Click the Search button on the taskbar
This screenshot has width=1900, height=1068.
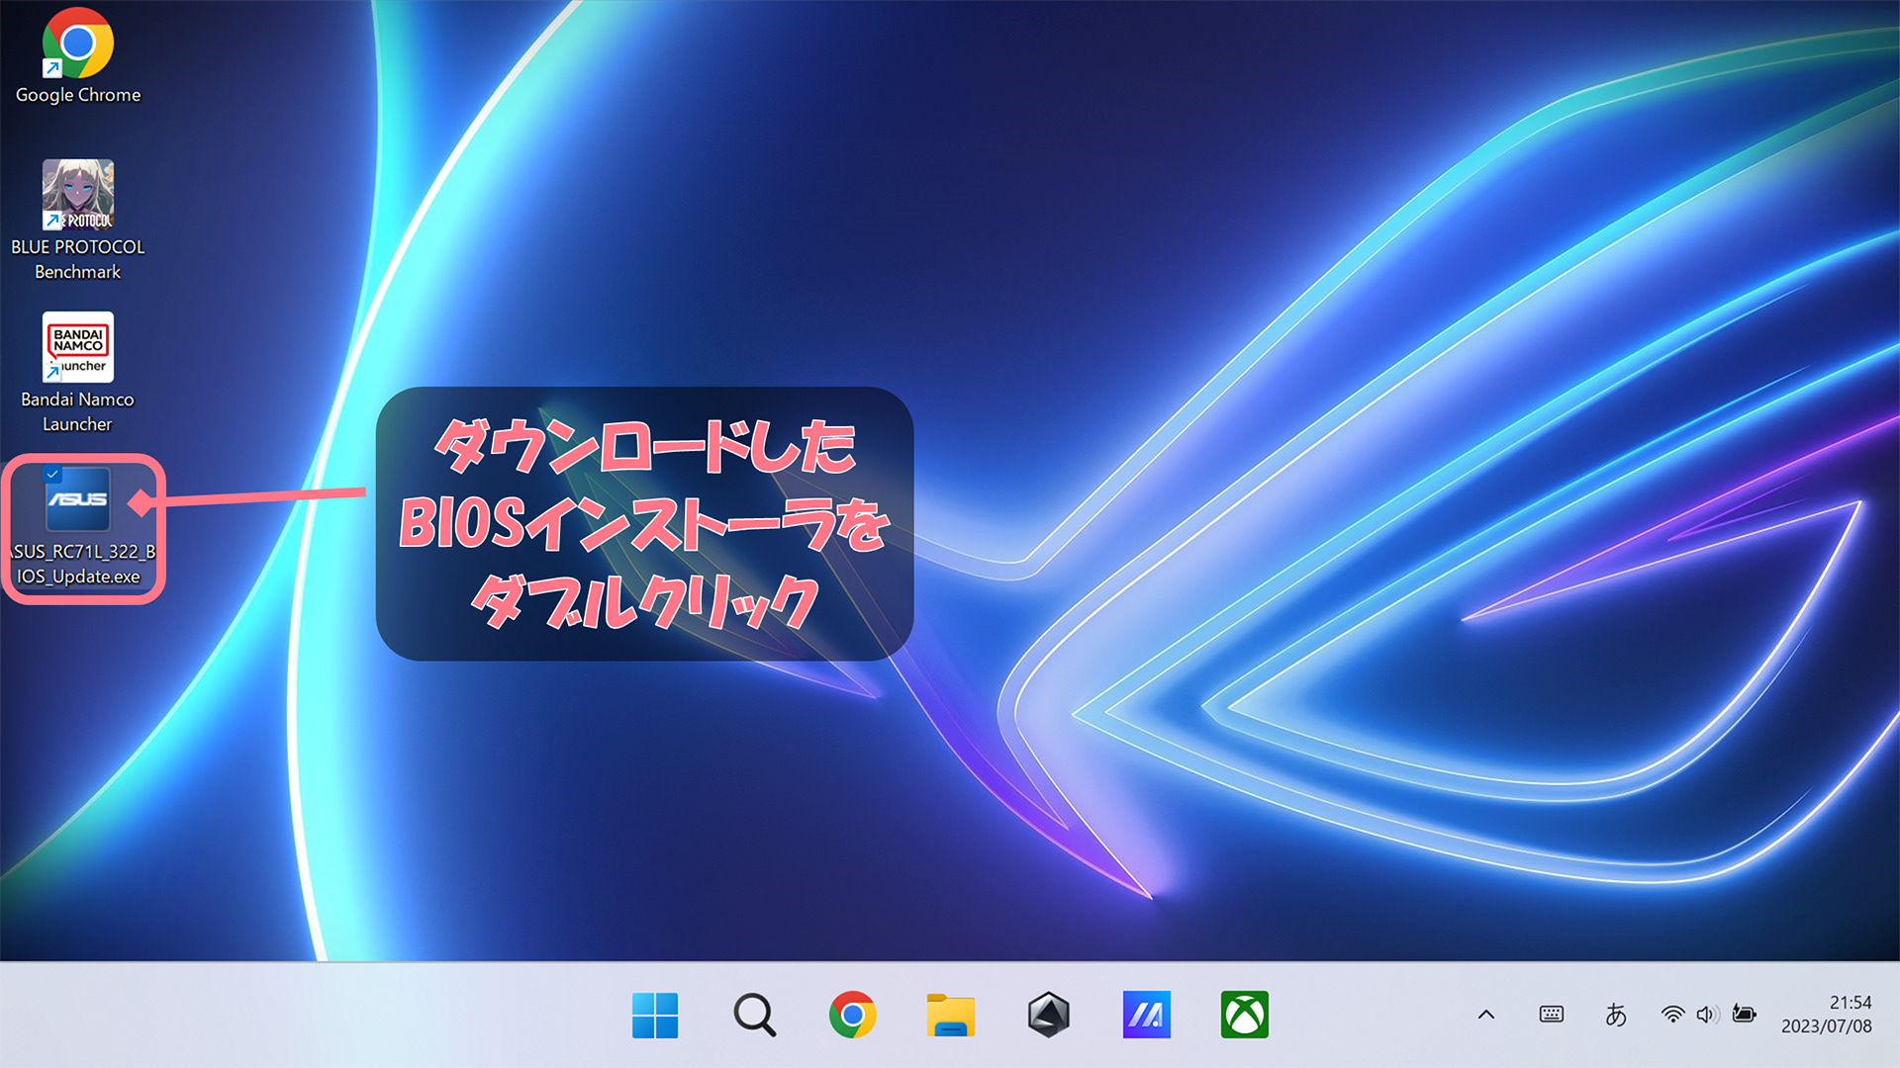click(754, 1014)
